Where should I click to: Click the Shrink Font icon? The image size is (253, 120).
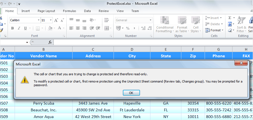[62, 20]
